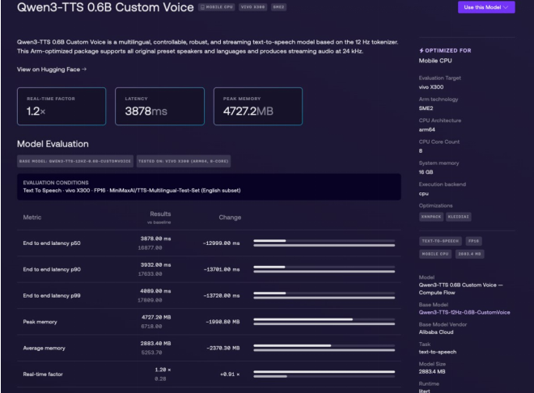Click the End to end latency p50 bar

pyautogui.click(x=324, y=243)
